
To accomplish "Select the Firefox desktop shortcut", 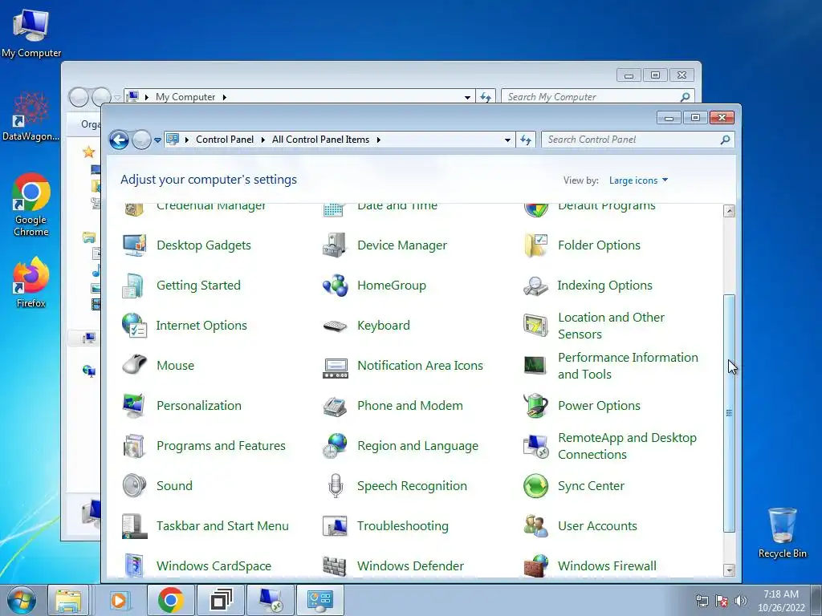I will pyautogui.click(x=31, y=282).
